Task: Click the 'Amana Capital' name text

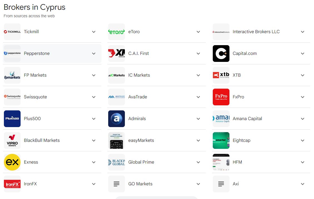Action: [247, 119]
